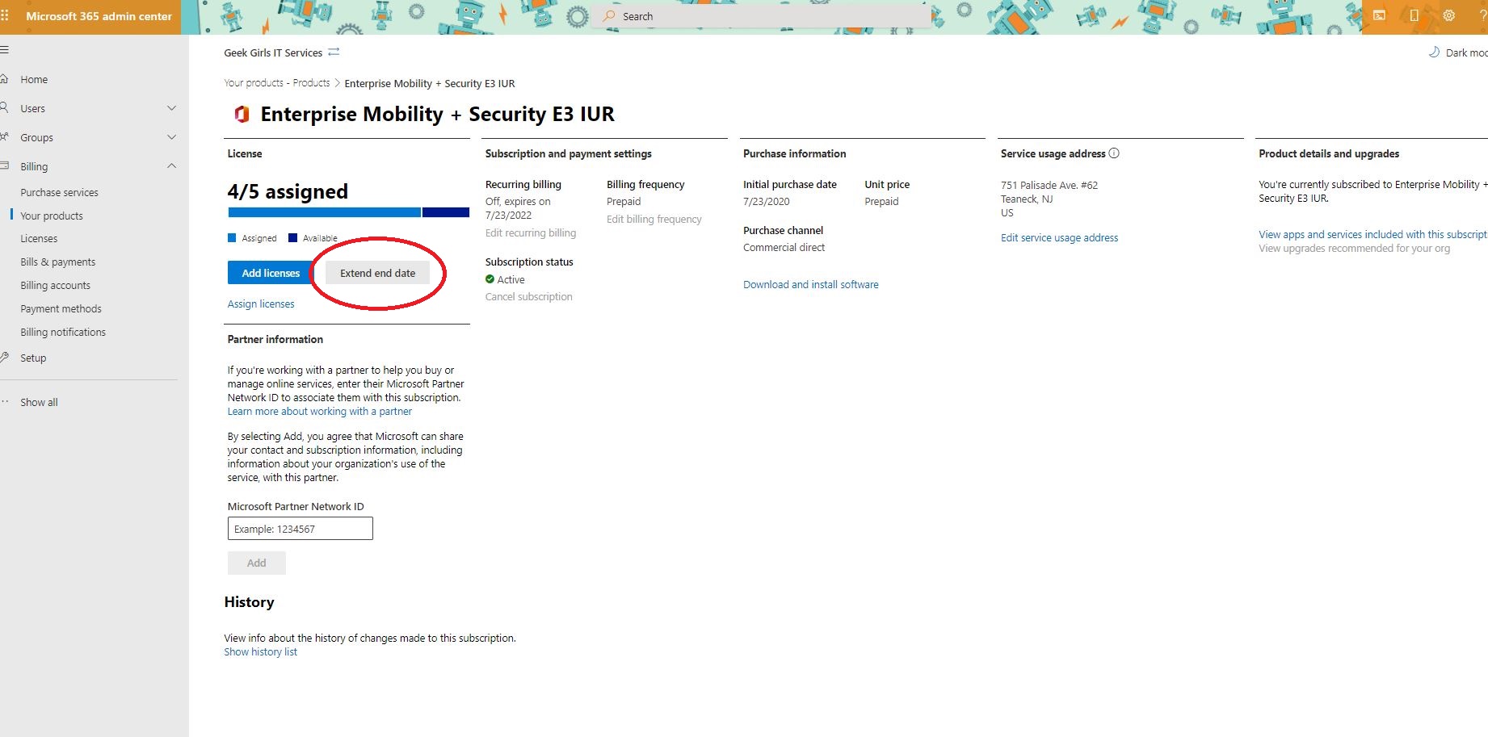Collapse the Billing navigation section
Viewport: 1488px width, 737px height.
(171, 166)
